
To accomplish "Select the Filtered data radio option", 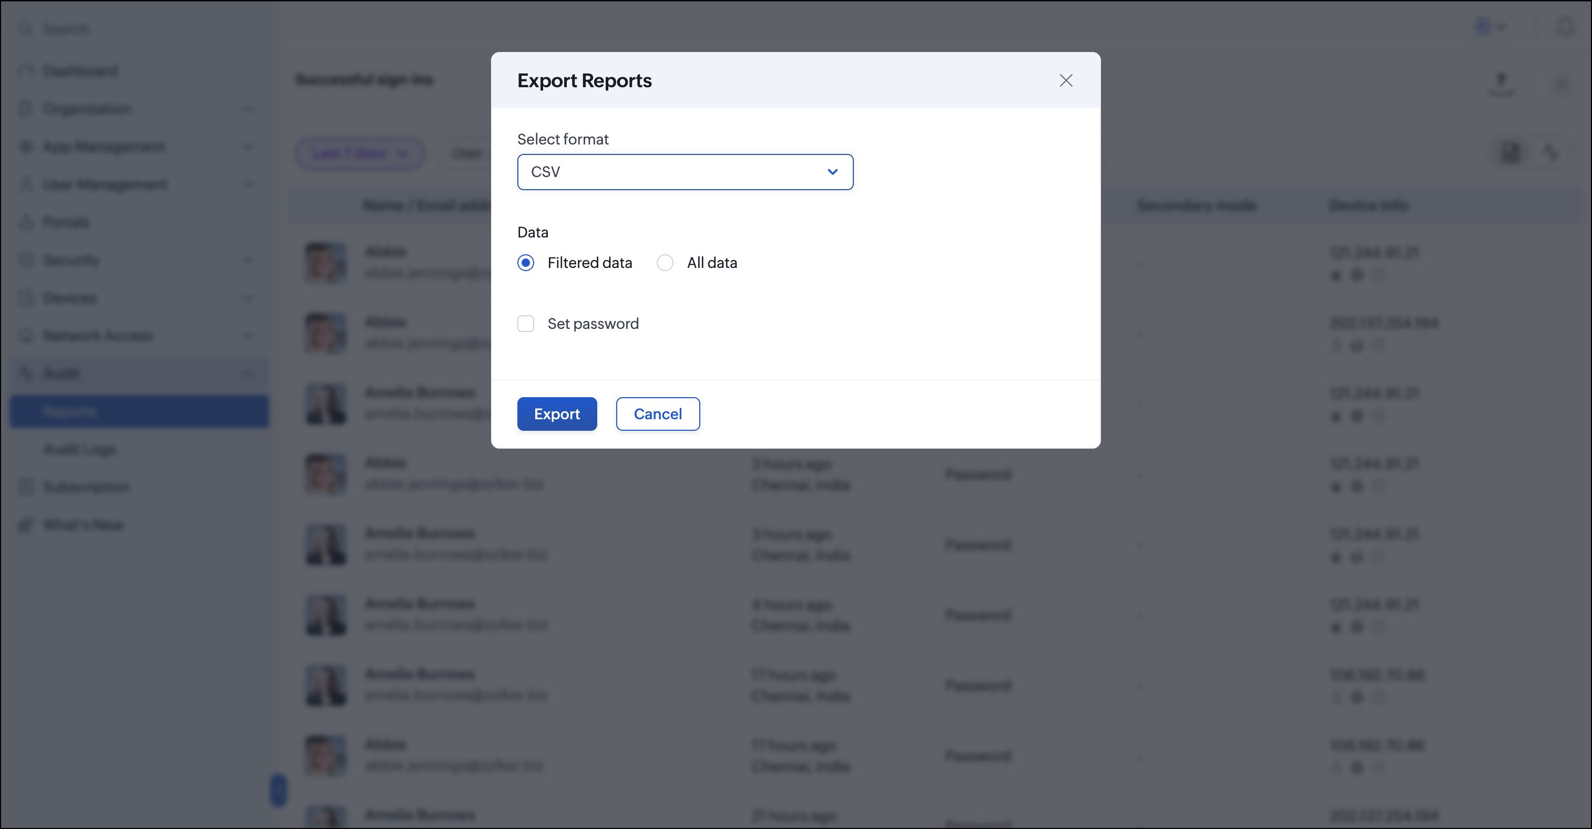I will point(525,263).
